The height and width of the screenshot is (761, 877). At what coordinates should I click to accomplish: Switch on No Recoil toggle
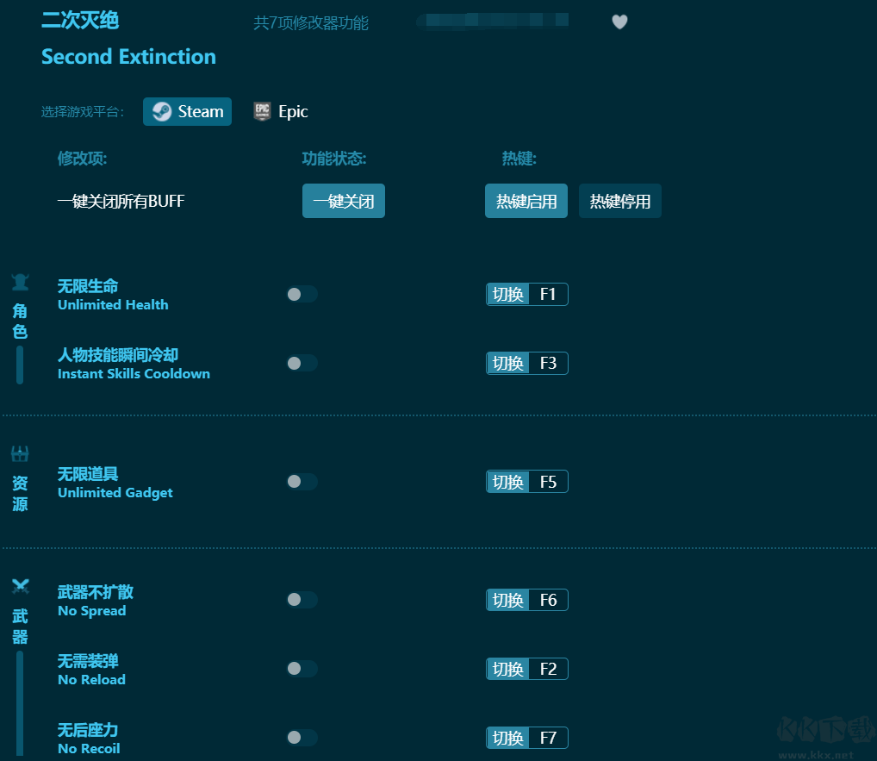click(302, 738)
